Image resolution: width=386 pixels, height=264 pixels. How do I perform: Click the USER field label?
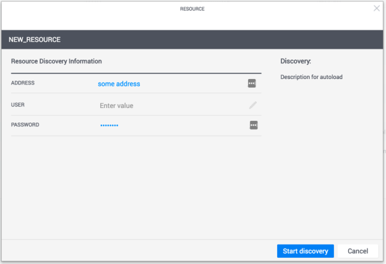[18, 104]
